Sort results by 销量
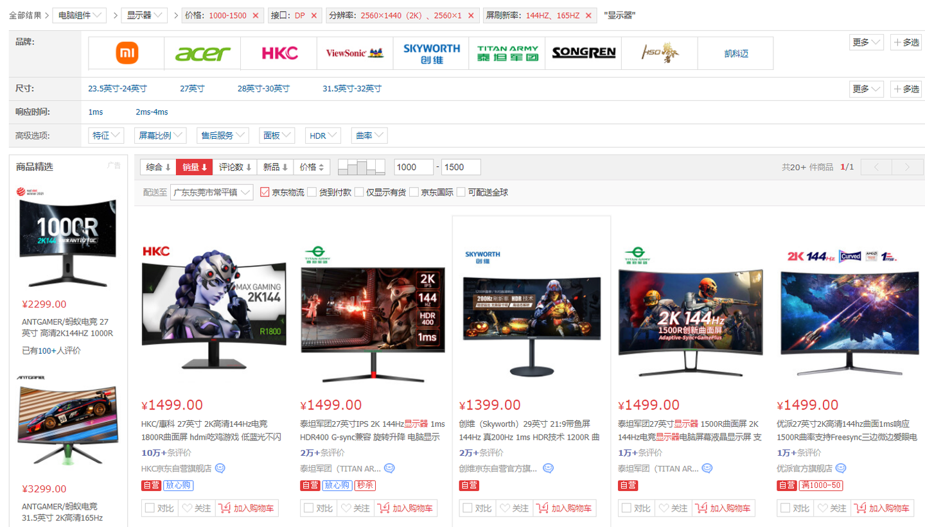925x527 pixels. tap(194, 168)
